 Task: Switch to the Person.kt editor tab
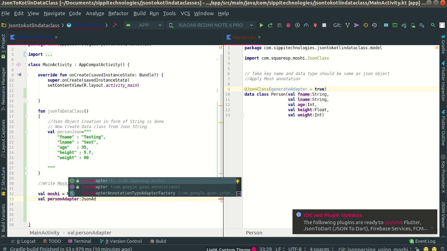point(244,37)
